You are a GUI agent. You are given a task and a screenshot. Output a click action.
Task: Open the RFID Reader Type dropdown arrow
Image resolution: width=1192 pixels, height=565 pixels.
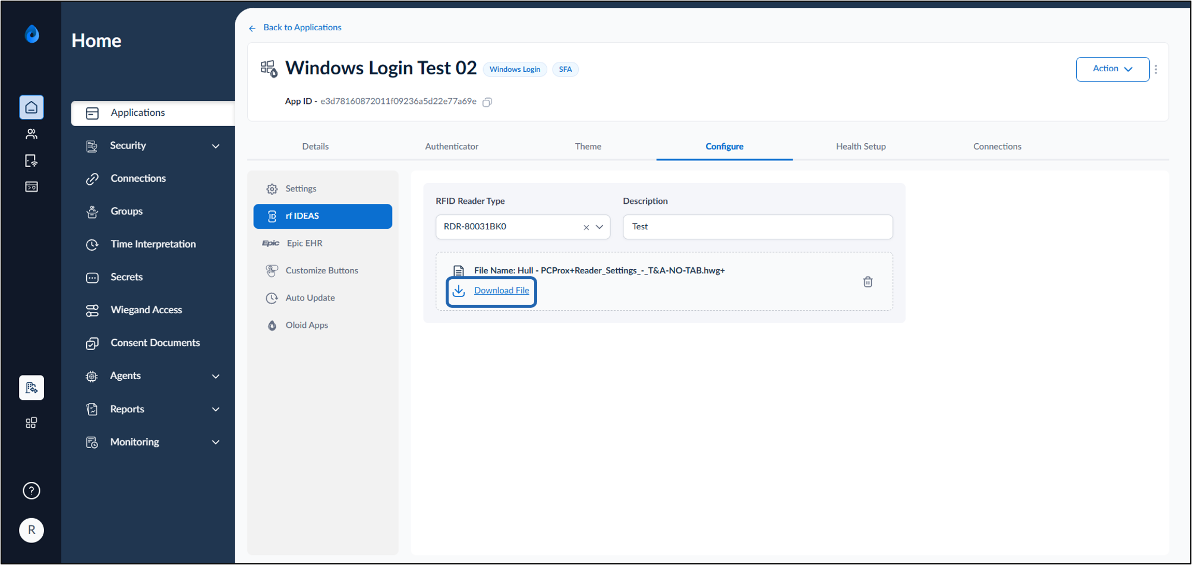pyautogui.click(x=600, y=227)
